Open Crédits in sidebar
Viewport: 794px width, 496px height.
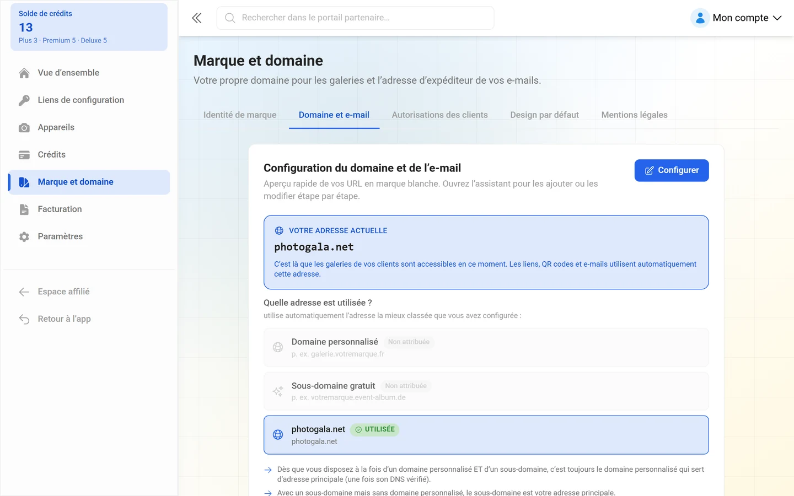89,155
